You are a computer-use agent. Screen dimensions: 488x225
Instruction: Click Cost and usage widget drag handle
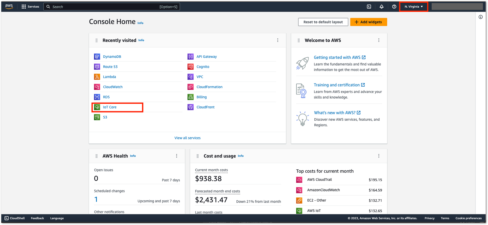tap(197, 156)
